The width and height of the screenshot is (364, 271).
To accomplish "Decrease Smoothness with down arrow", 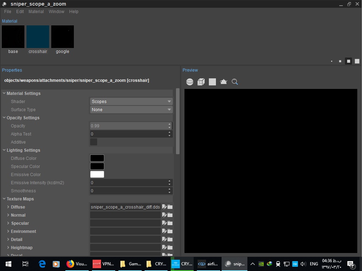I will click(x=170, y=192).
